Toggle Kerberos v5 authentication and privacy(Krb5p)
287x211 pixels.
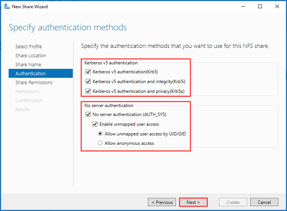coord(88,91)
